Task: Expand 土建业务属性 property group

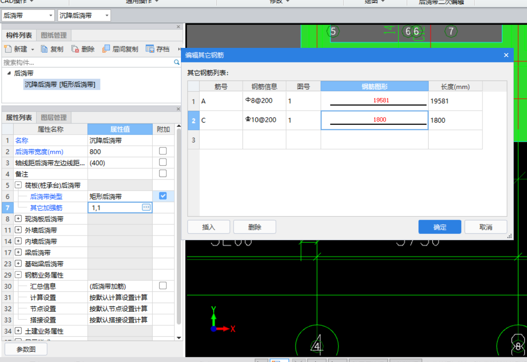Action: (18, 331)
